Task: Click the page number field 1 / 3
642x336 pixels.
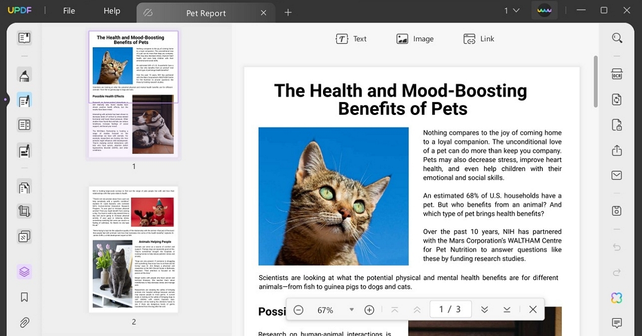Action: [x=450, y=309]
